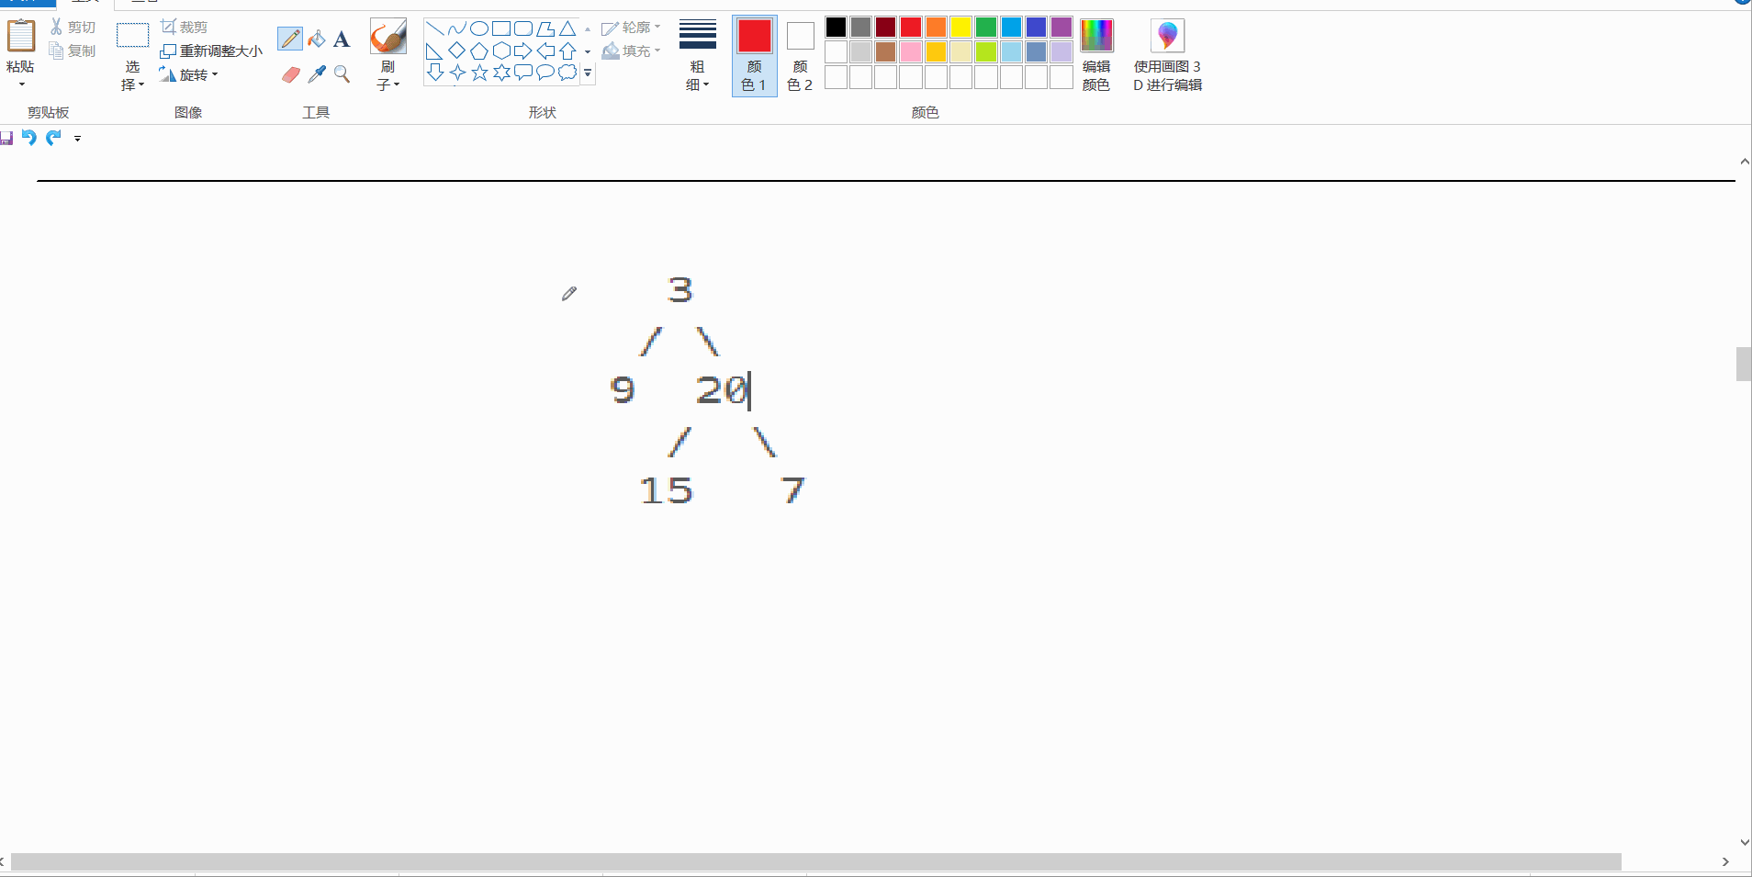
Task: Select the Fill with color tool
Action: tap(315, 39)
